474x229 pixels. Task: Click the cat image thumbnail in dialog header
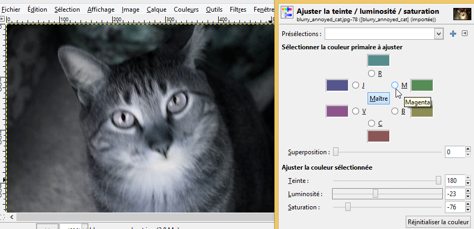point(463,14)
